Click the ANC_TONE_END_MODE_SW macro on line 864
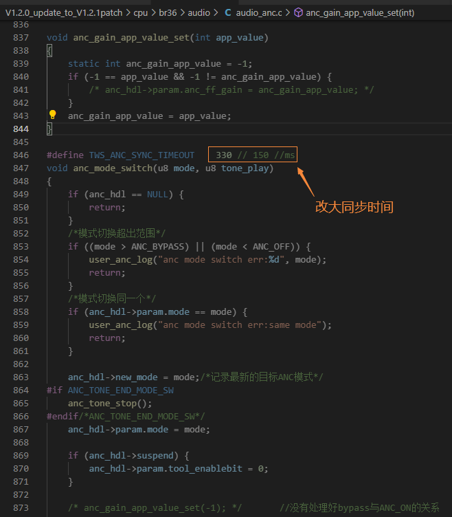Screen dimensions: 452x517 [121, 390]
